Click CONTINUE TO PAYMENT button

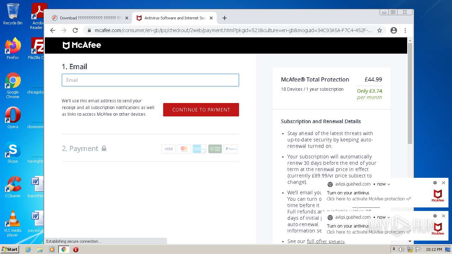pos(201,110)
